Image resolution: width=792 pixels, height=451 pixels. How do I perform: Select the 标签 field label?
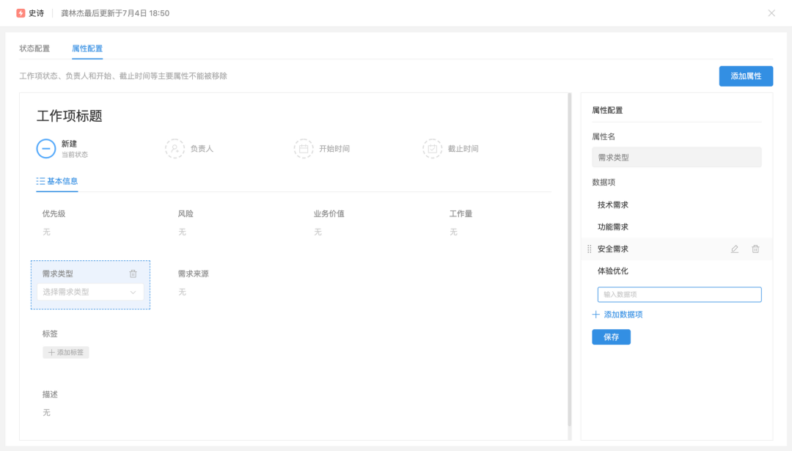click(50, 334)
